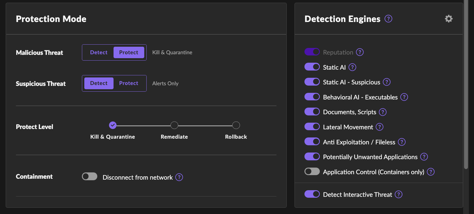Enable the Disconnect from network toggle

[x=89, y=176]
